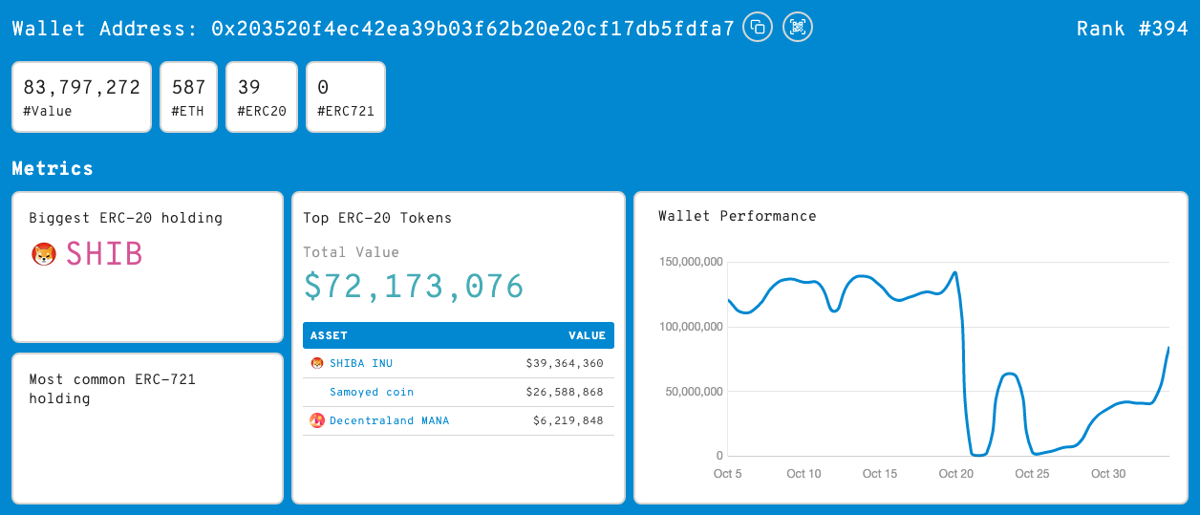
Task: Copy the wallet address with the copy icon
Action: tap(758, 27)
